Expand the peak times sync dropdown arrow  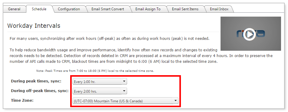[x=124, y=82]
